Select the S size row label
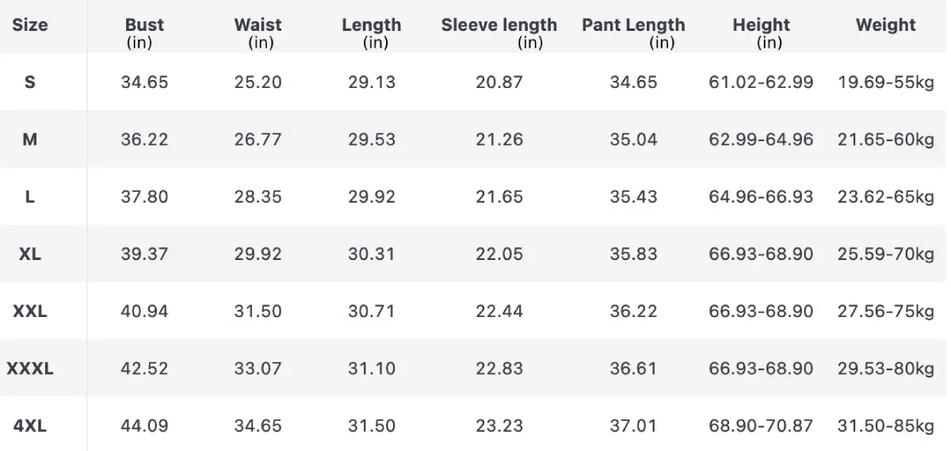 30,82
